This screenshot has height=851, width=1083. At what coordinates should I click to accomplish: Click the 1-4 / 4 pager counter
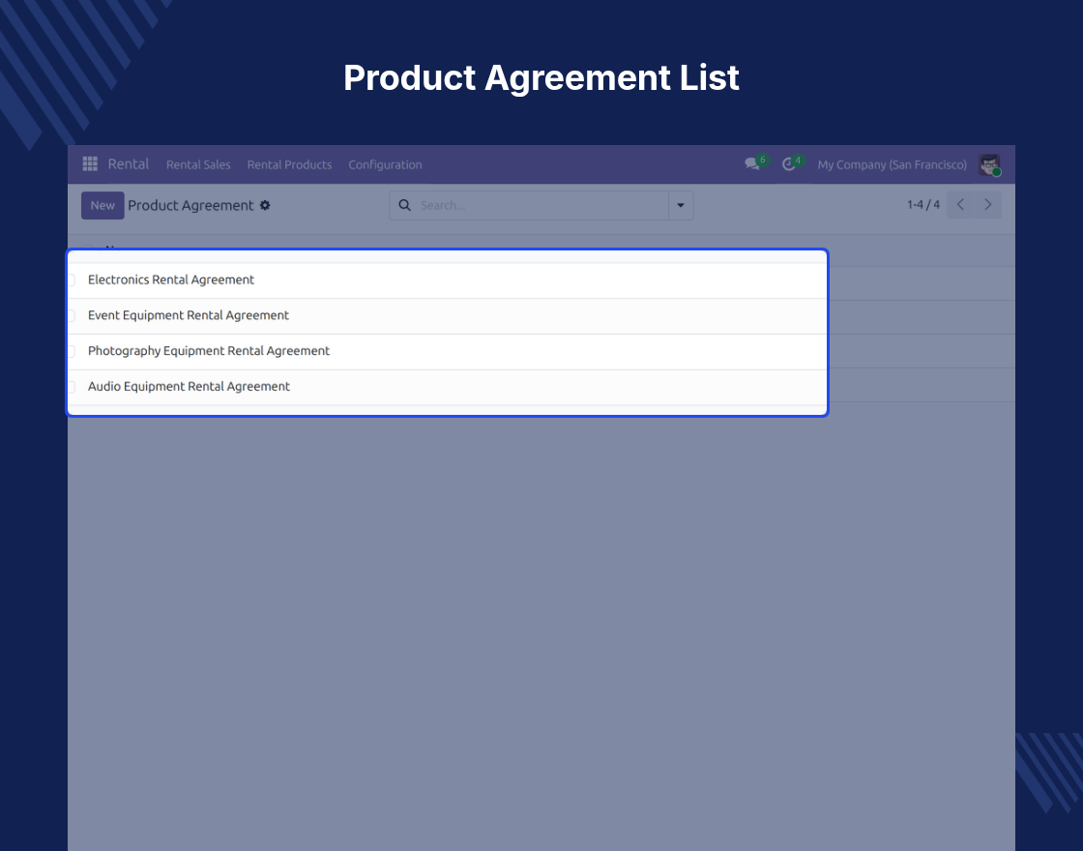tap(922, 204)
